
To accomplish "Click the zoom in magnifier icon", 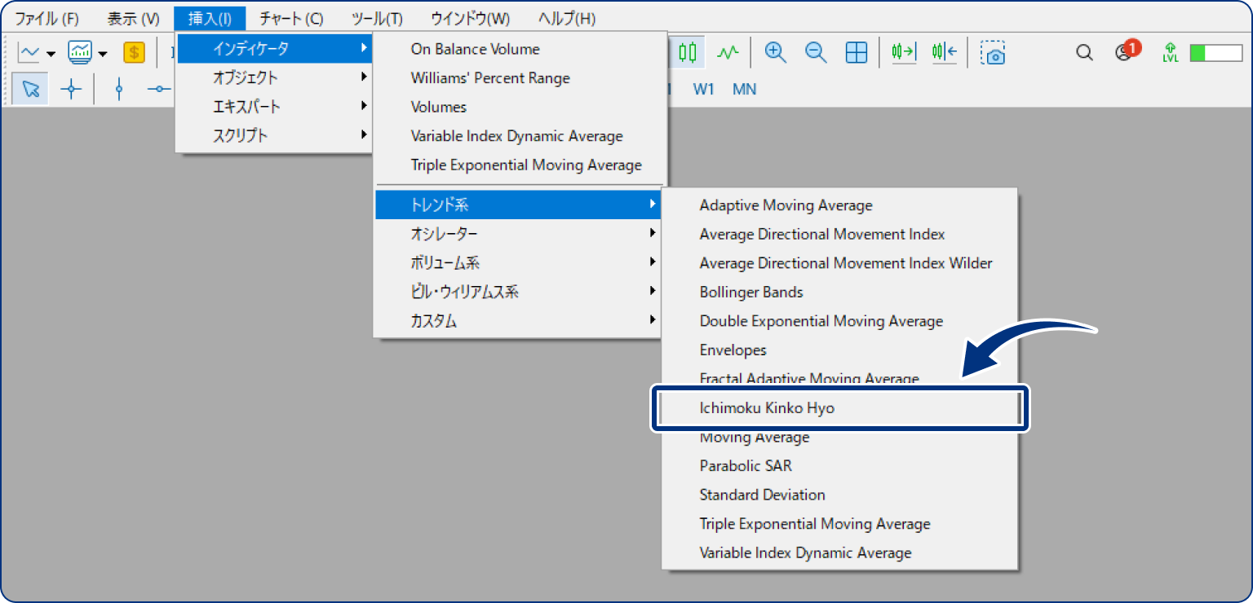I will click(x=775, y=53).
